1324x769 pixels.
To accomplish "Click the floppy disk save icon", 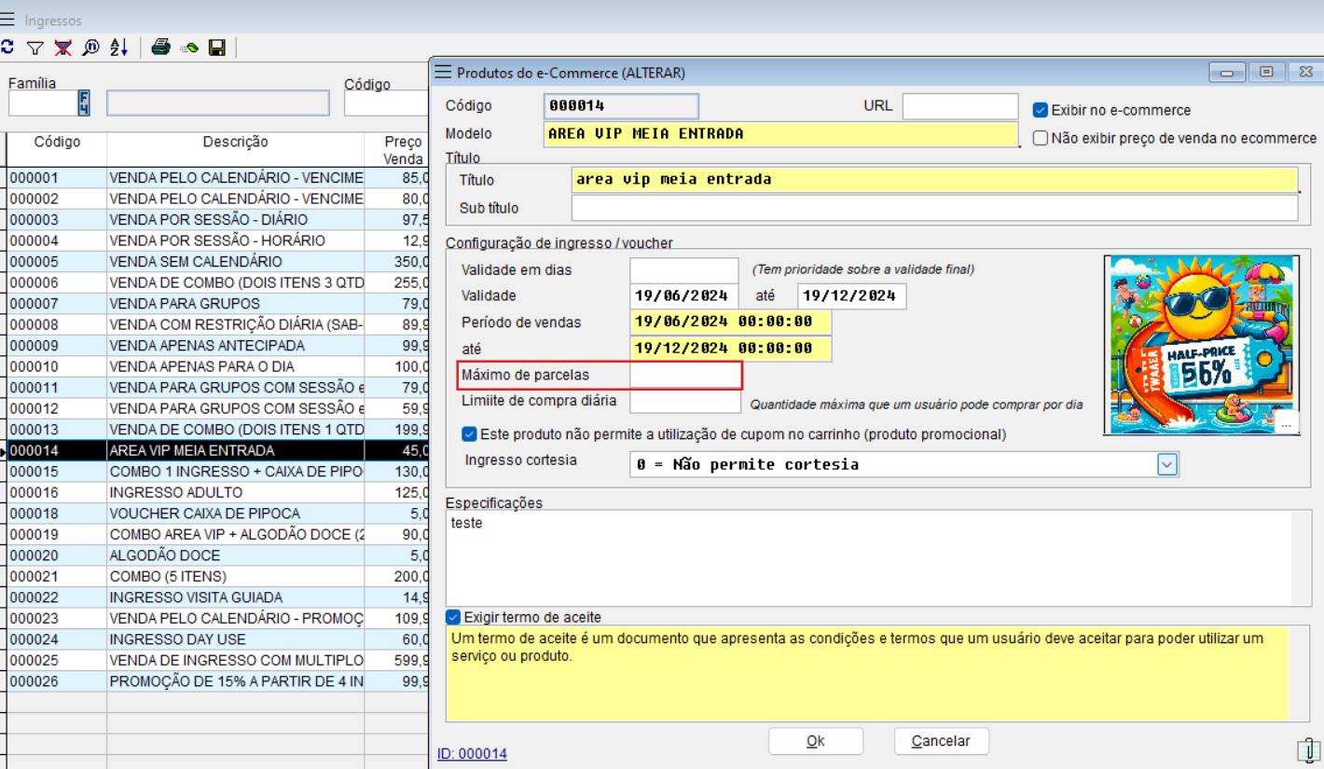I will click(217, 48).
